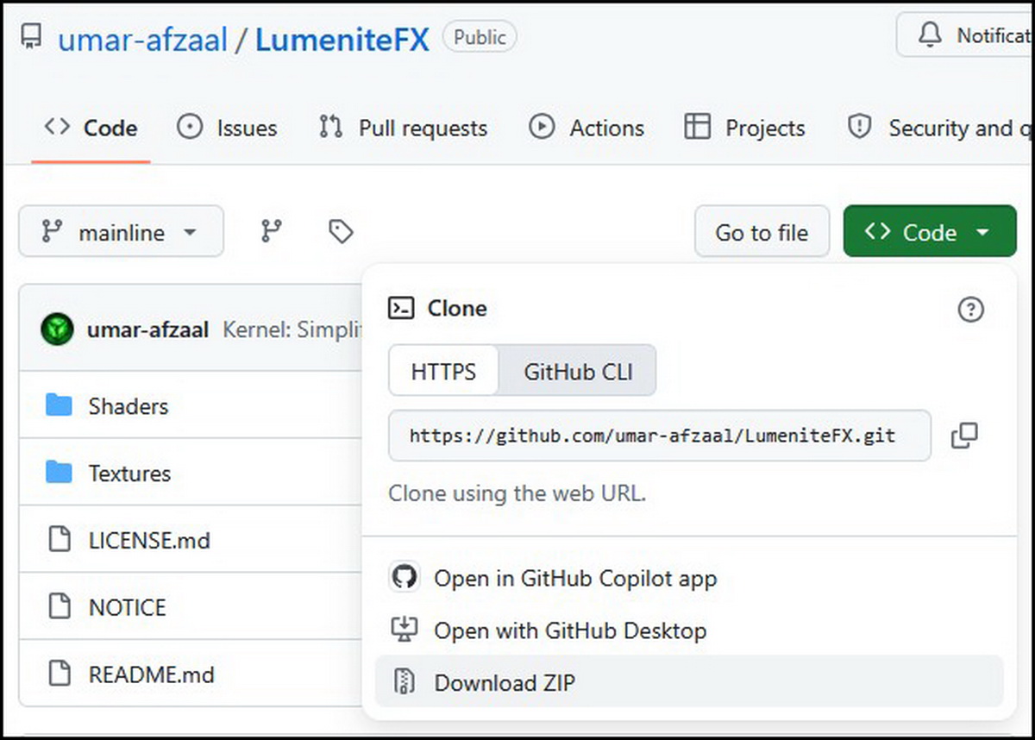This screenshot has height=740, width=1035.
Task: View tags via the tag icon
Action: 341,231
